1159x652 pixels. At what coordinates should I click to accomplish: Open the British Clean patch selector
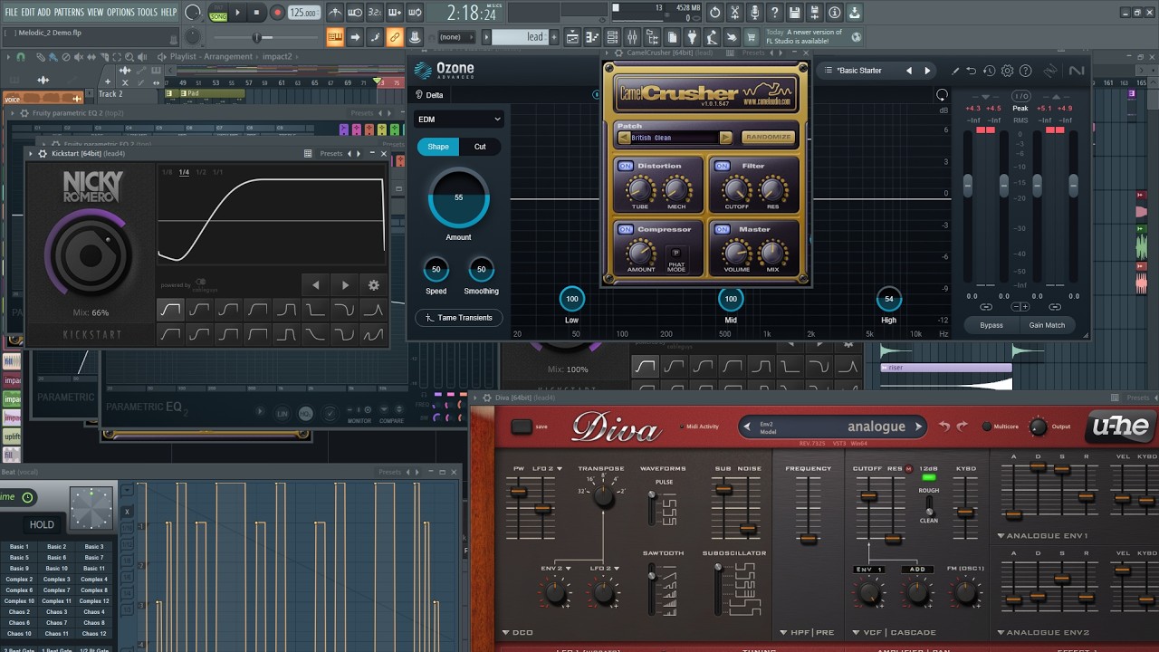coord(676,138)
